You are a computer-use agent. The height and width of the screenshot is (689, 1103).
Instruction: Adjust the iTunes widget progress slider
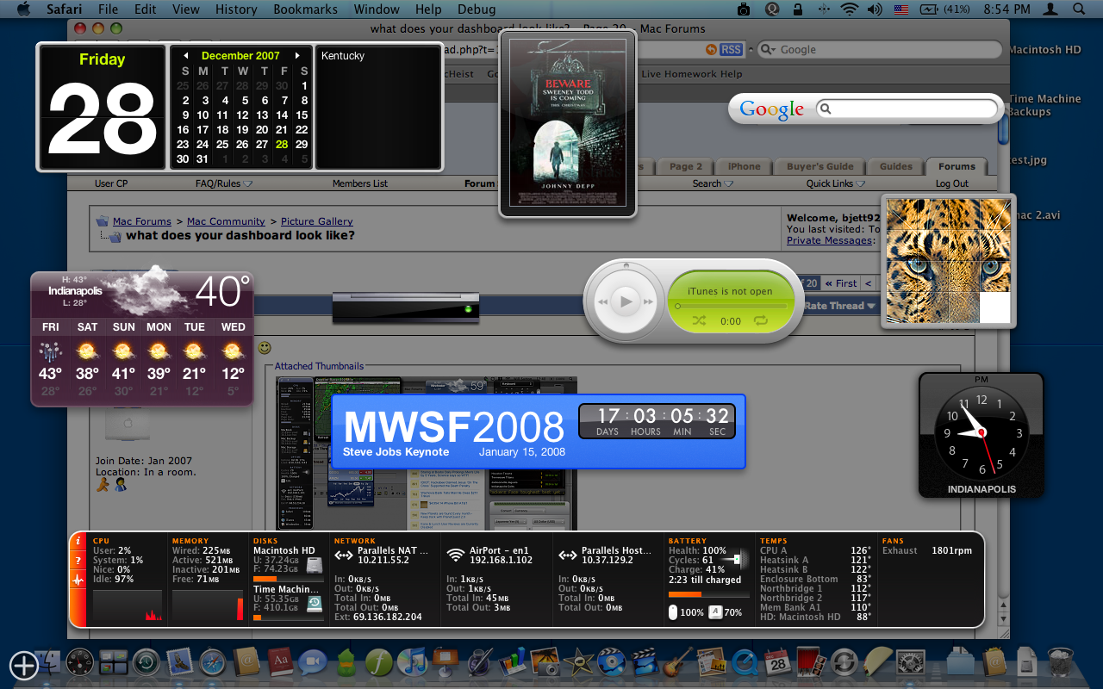coord(732,306)
